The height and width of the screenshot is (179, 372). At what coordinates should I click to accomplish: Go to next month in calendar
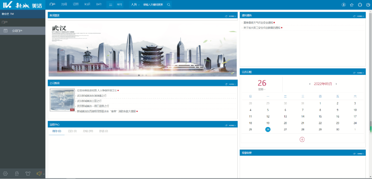336,84
